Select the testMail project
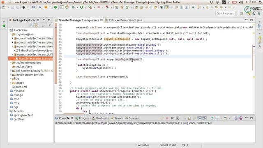This screenshot has width=263, height=148. (19, 119)
